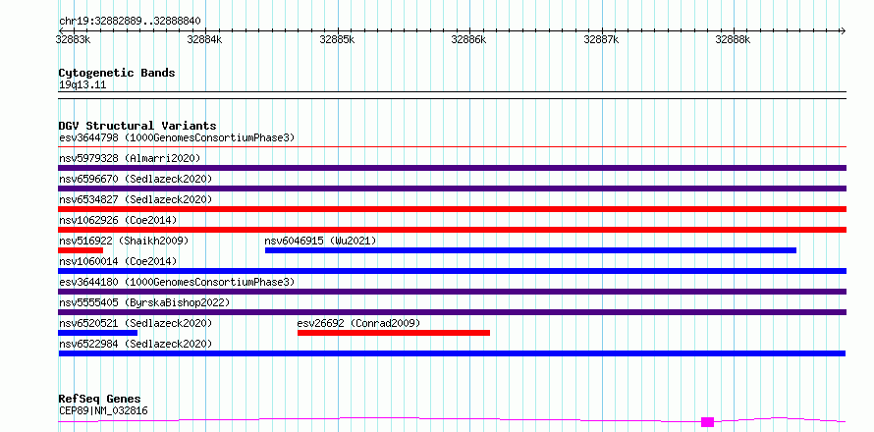Click the 19q13.11 cytogenetic band bar
874x432 pixels.
click(x=452, y=95)
